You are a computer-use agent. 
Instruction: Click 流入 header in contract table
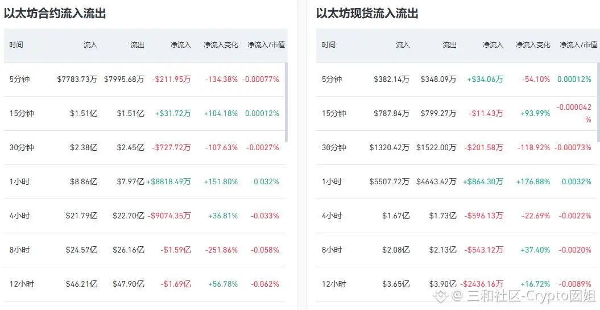pyautogui.click(x=90, y=45)
